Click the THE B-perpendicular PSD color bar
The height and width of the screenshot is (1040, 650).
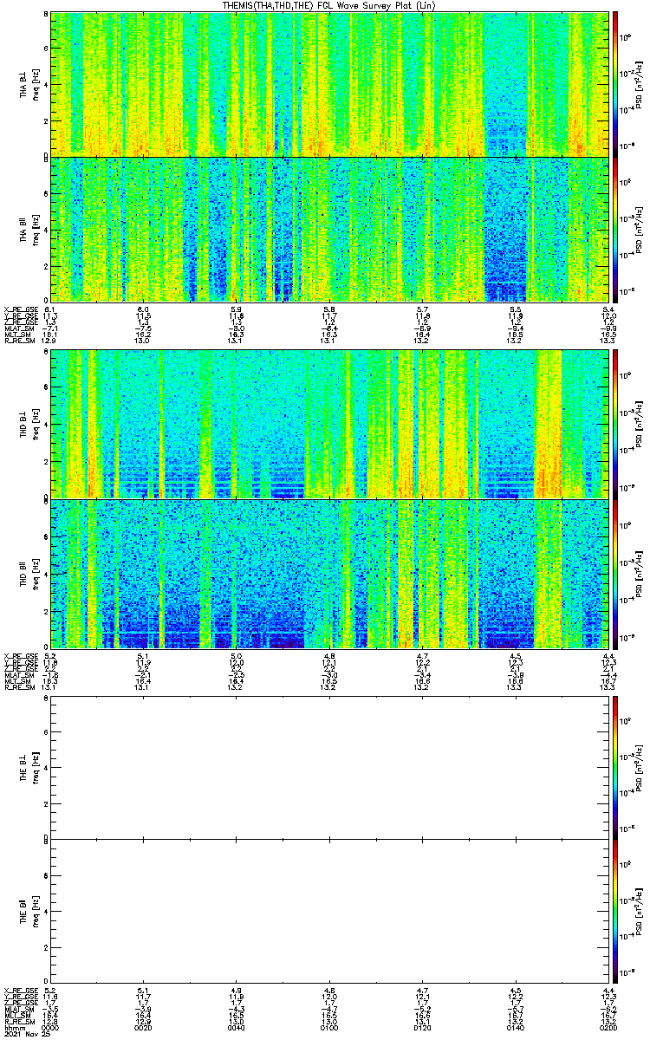[615, 767]
